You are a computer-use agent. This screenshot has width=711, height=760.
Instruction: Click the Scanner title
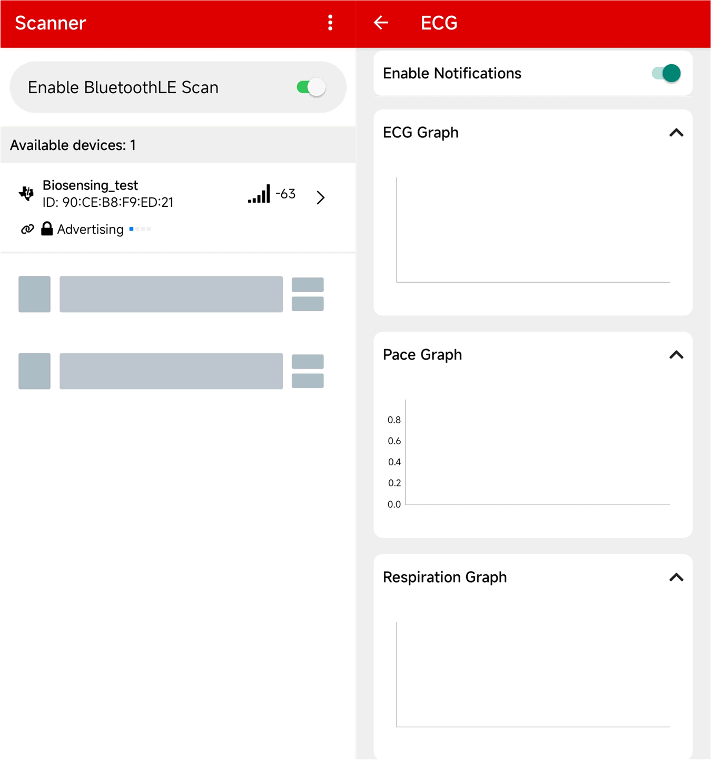[50, 23]
